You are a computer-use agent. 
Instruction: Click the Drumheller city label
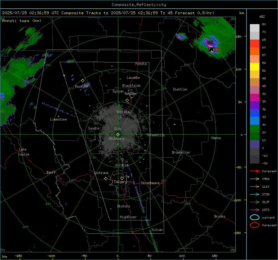tap(181, 152)
